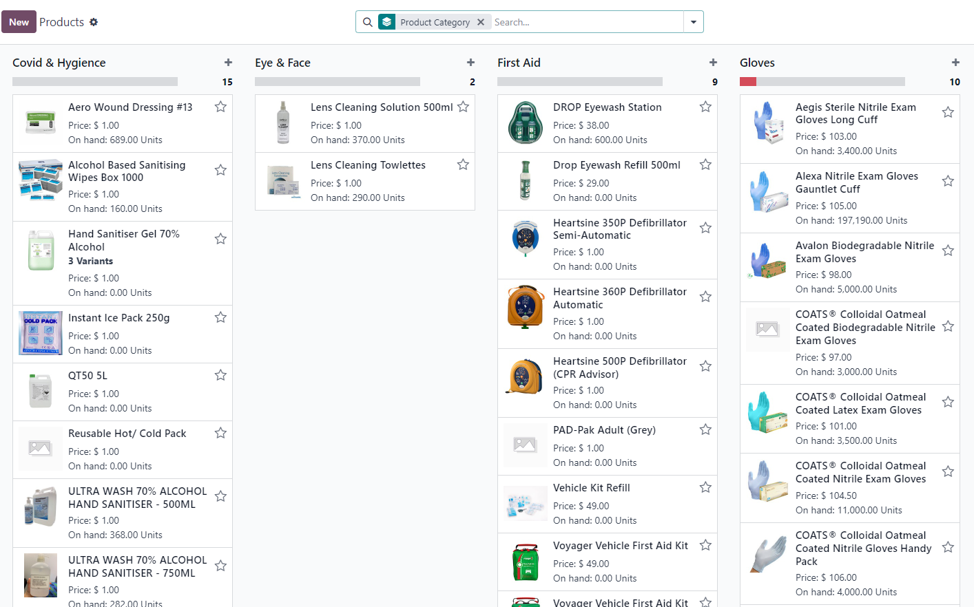Remove the Product Category filter
974x607 pixels.
pos(481,22)
